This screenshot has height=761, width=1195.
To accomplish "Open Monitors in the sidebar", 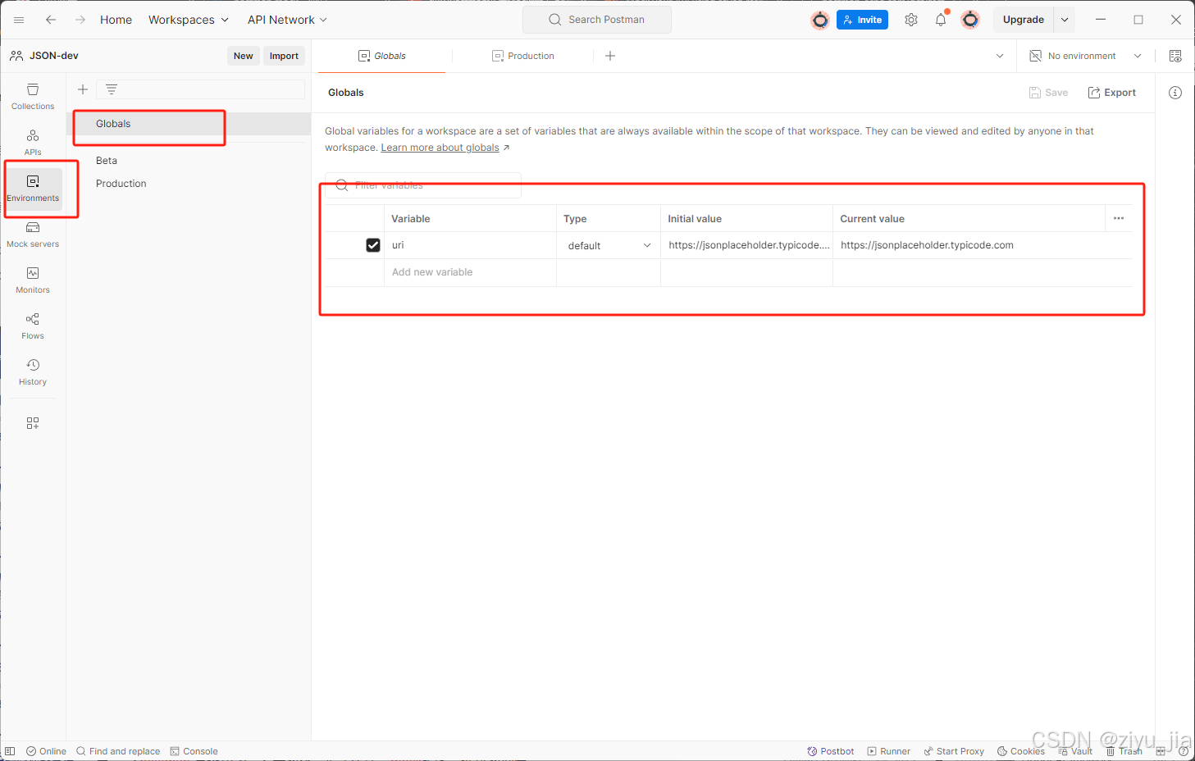I will [33, 280].
